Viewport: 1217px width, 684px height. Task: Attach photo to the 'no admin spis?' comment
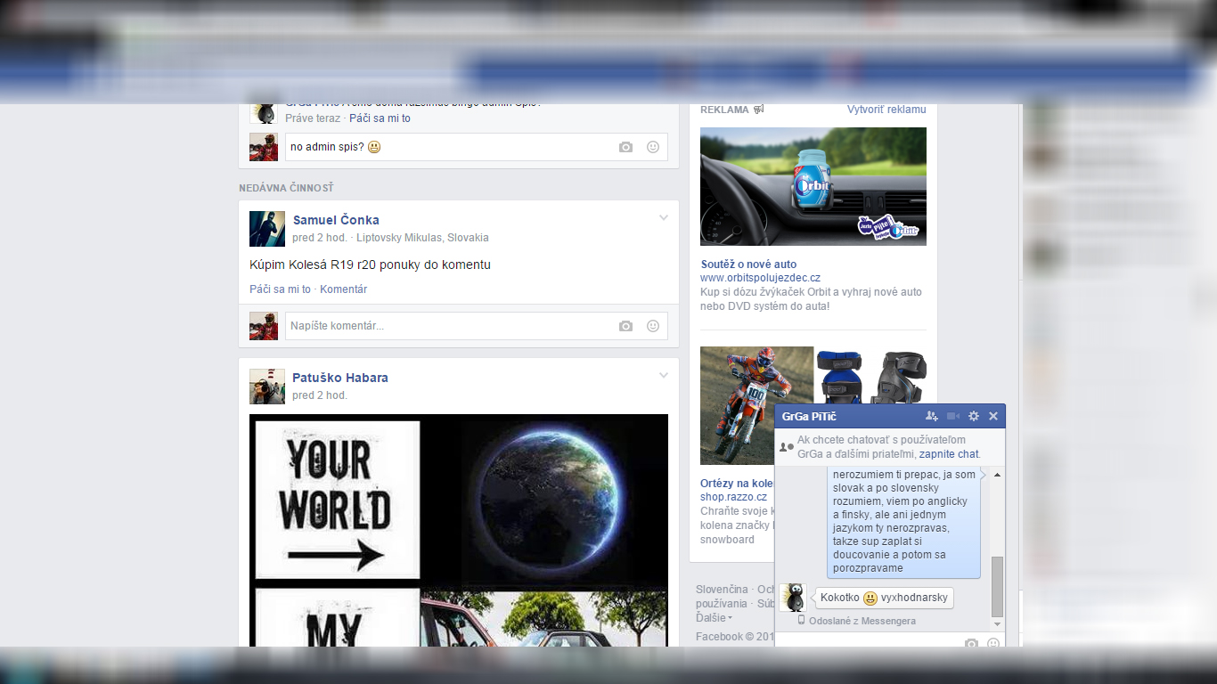[x=625, y=147]
